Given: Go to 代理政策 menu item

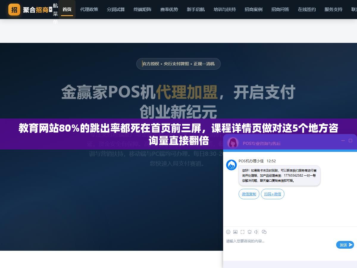Looking at the screenshot, I should (x=89, y=10).
